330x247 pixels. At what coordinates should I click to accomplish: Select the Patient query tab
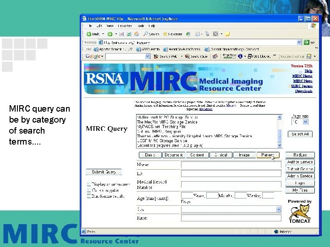tap(268, 155)
